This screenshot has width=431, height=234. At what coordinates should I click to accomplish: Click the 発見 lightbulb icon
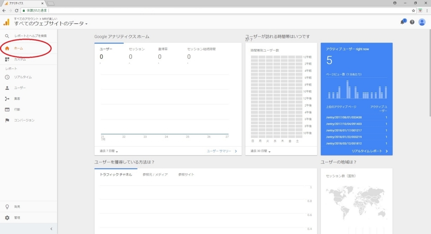click(x=7, y=207)
